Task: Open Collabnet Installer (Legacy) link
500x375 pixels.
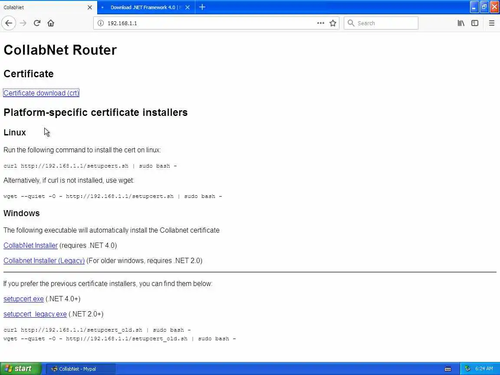Action: (44, 260)
